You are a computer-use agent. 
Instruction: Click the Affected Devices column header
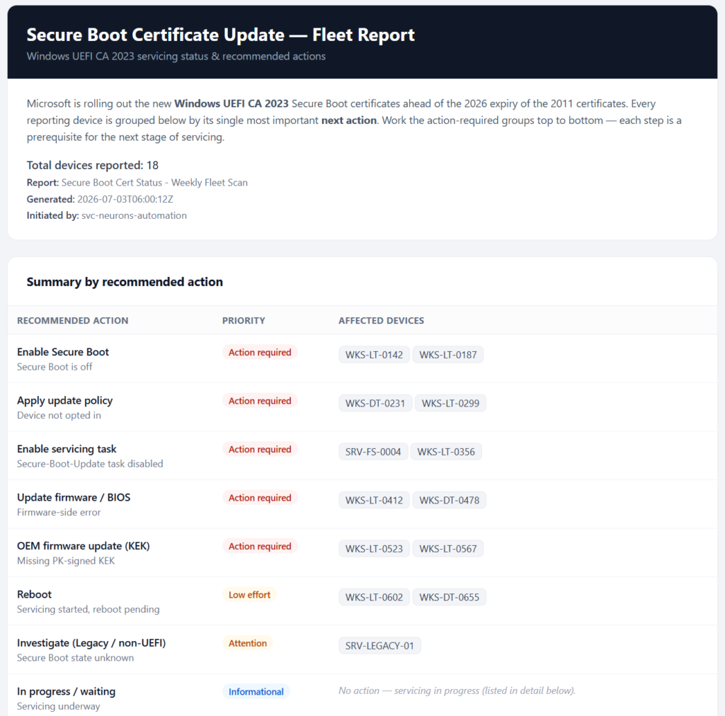[381, 321]
